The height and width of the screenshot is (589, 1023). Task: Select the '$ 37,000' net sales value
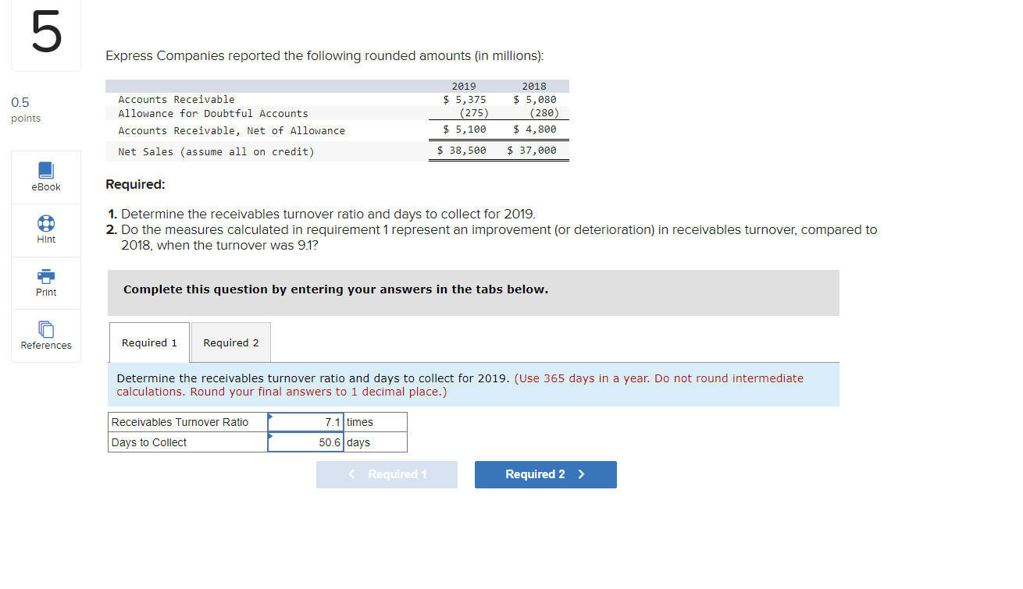click(532, 151)
